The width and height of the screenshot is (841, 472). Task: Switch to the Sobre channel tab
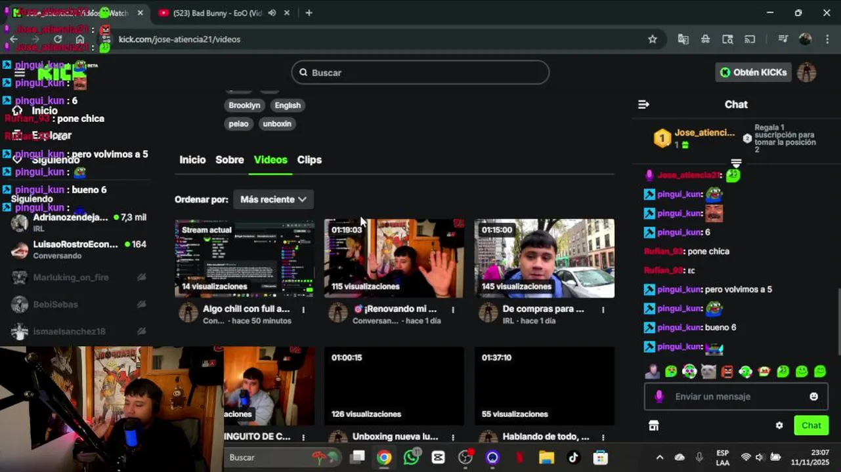pyautogui.click(x=230, y=160)
